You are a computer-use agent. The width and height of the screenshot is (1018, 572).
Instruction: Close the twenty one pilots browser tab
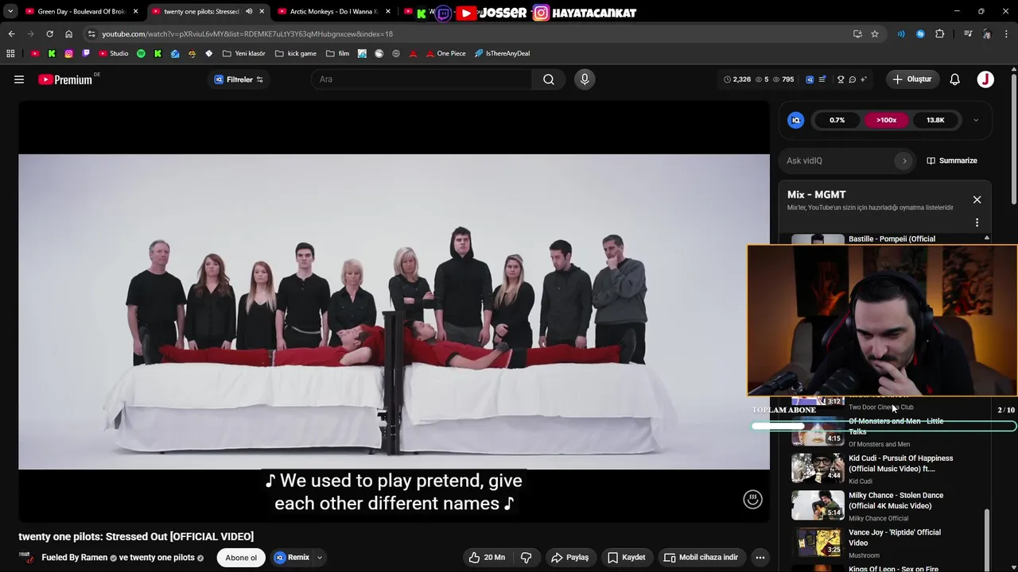point(262,12)
